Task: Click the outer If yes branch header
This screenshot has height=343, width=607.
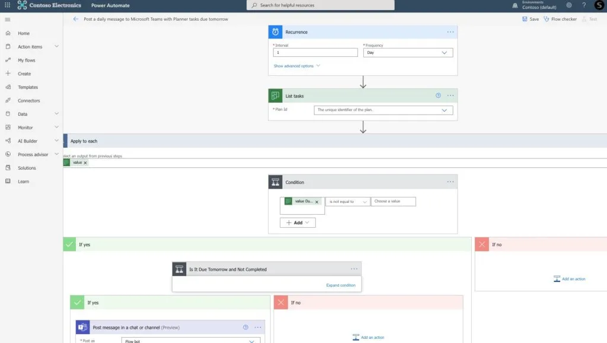Action: pyautogui.click(x=267, y=244)
